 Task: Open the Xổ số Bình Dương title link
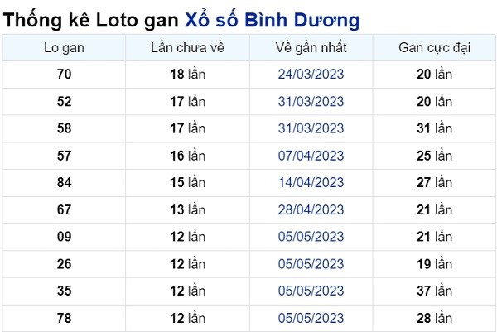click(x=272, y=20)
